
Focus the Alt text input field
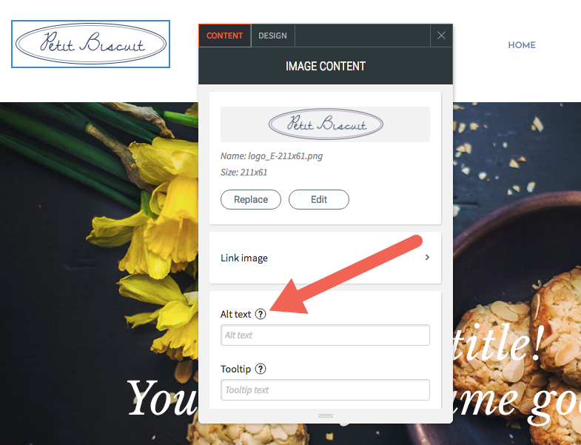(326, 335)
